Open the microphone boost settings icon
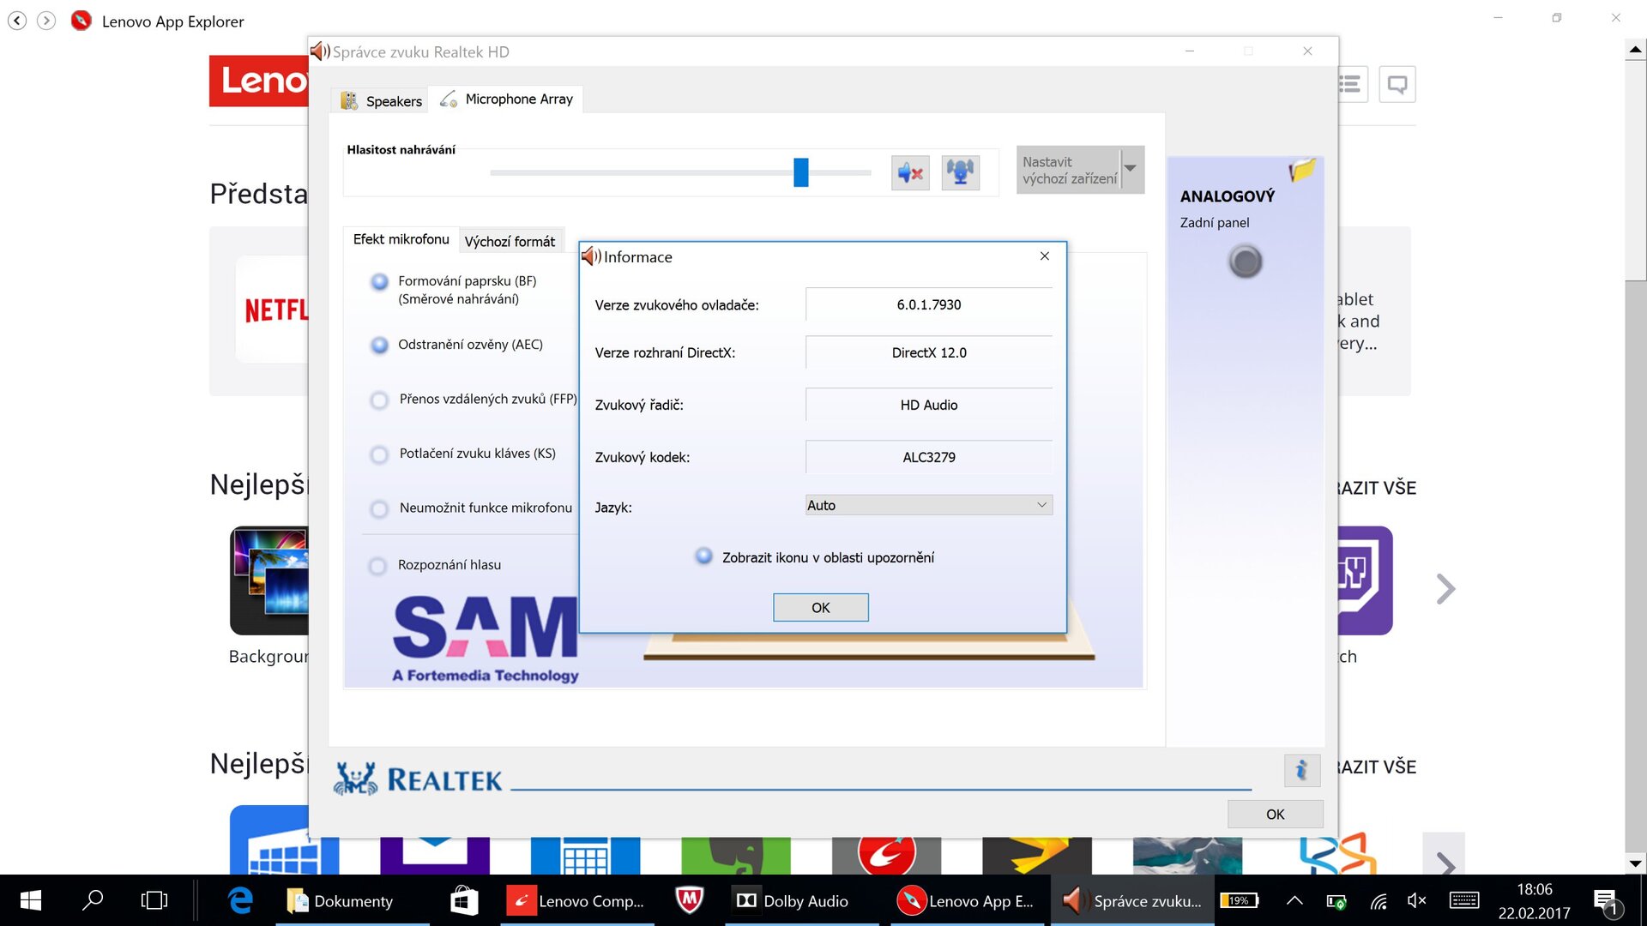The image size is (1647, 926). coord(960,171)
